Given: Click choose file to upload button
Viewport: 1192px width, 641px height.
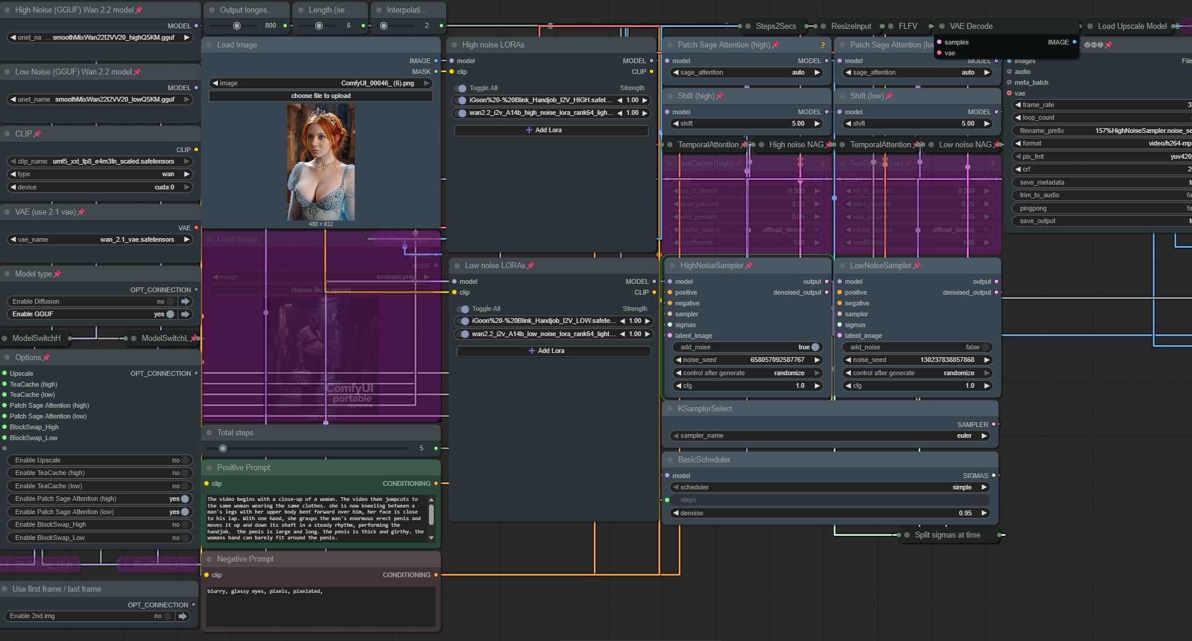Looking at the screenshot, I should [x=321, y=96].
